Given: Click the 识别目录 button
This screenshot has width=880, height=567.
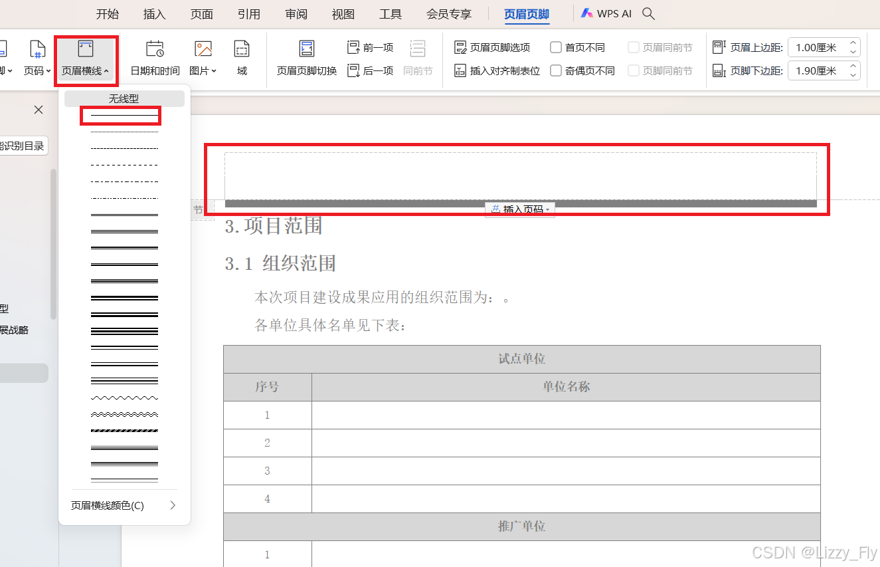Looking at the screenshot, I should (23, 146).
